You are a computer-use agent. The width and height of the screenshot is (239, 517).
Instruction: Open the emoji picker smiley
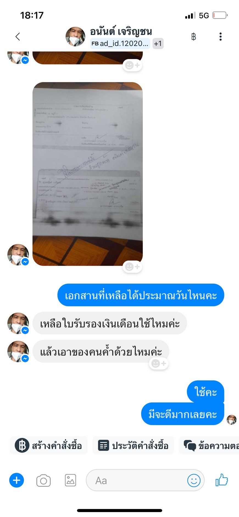click(194, 480)
